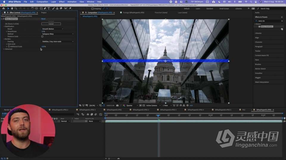Click Reset for Warp Stabilizer
Viewport: 286px width, 160px height.
coord(43,19)
